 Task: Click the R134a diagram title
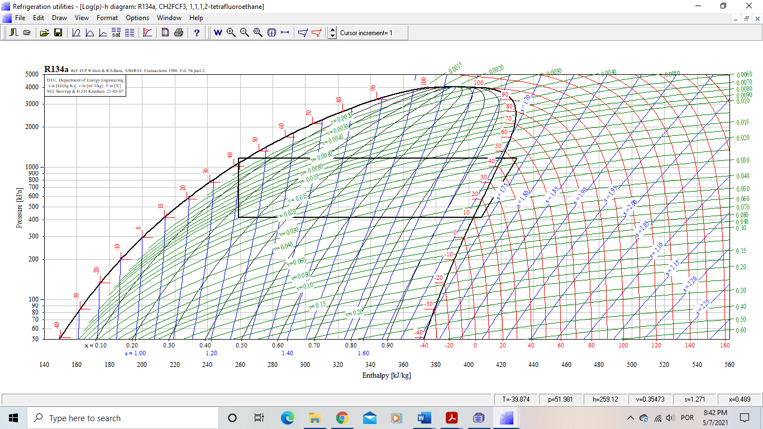click(x=56, y=70)
